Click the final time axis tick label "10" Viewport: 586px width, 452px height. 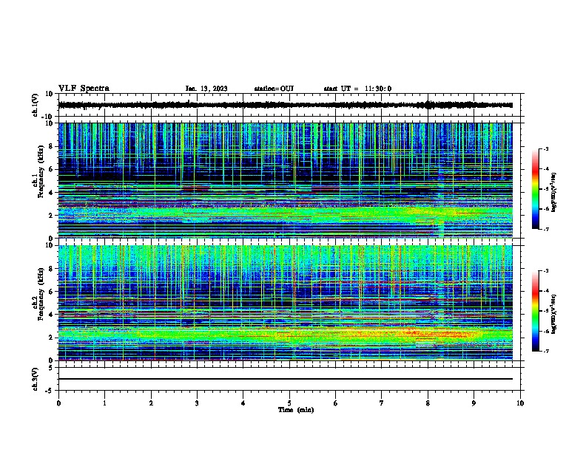[520, 403]
